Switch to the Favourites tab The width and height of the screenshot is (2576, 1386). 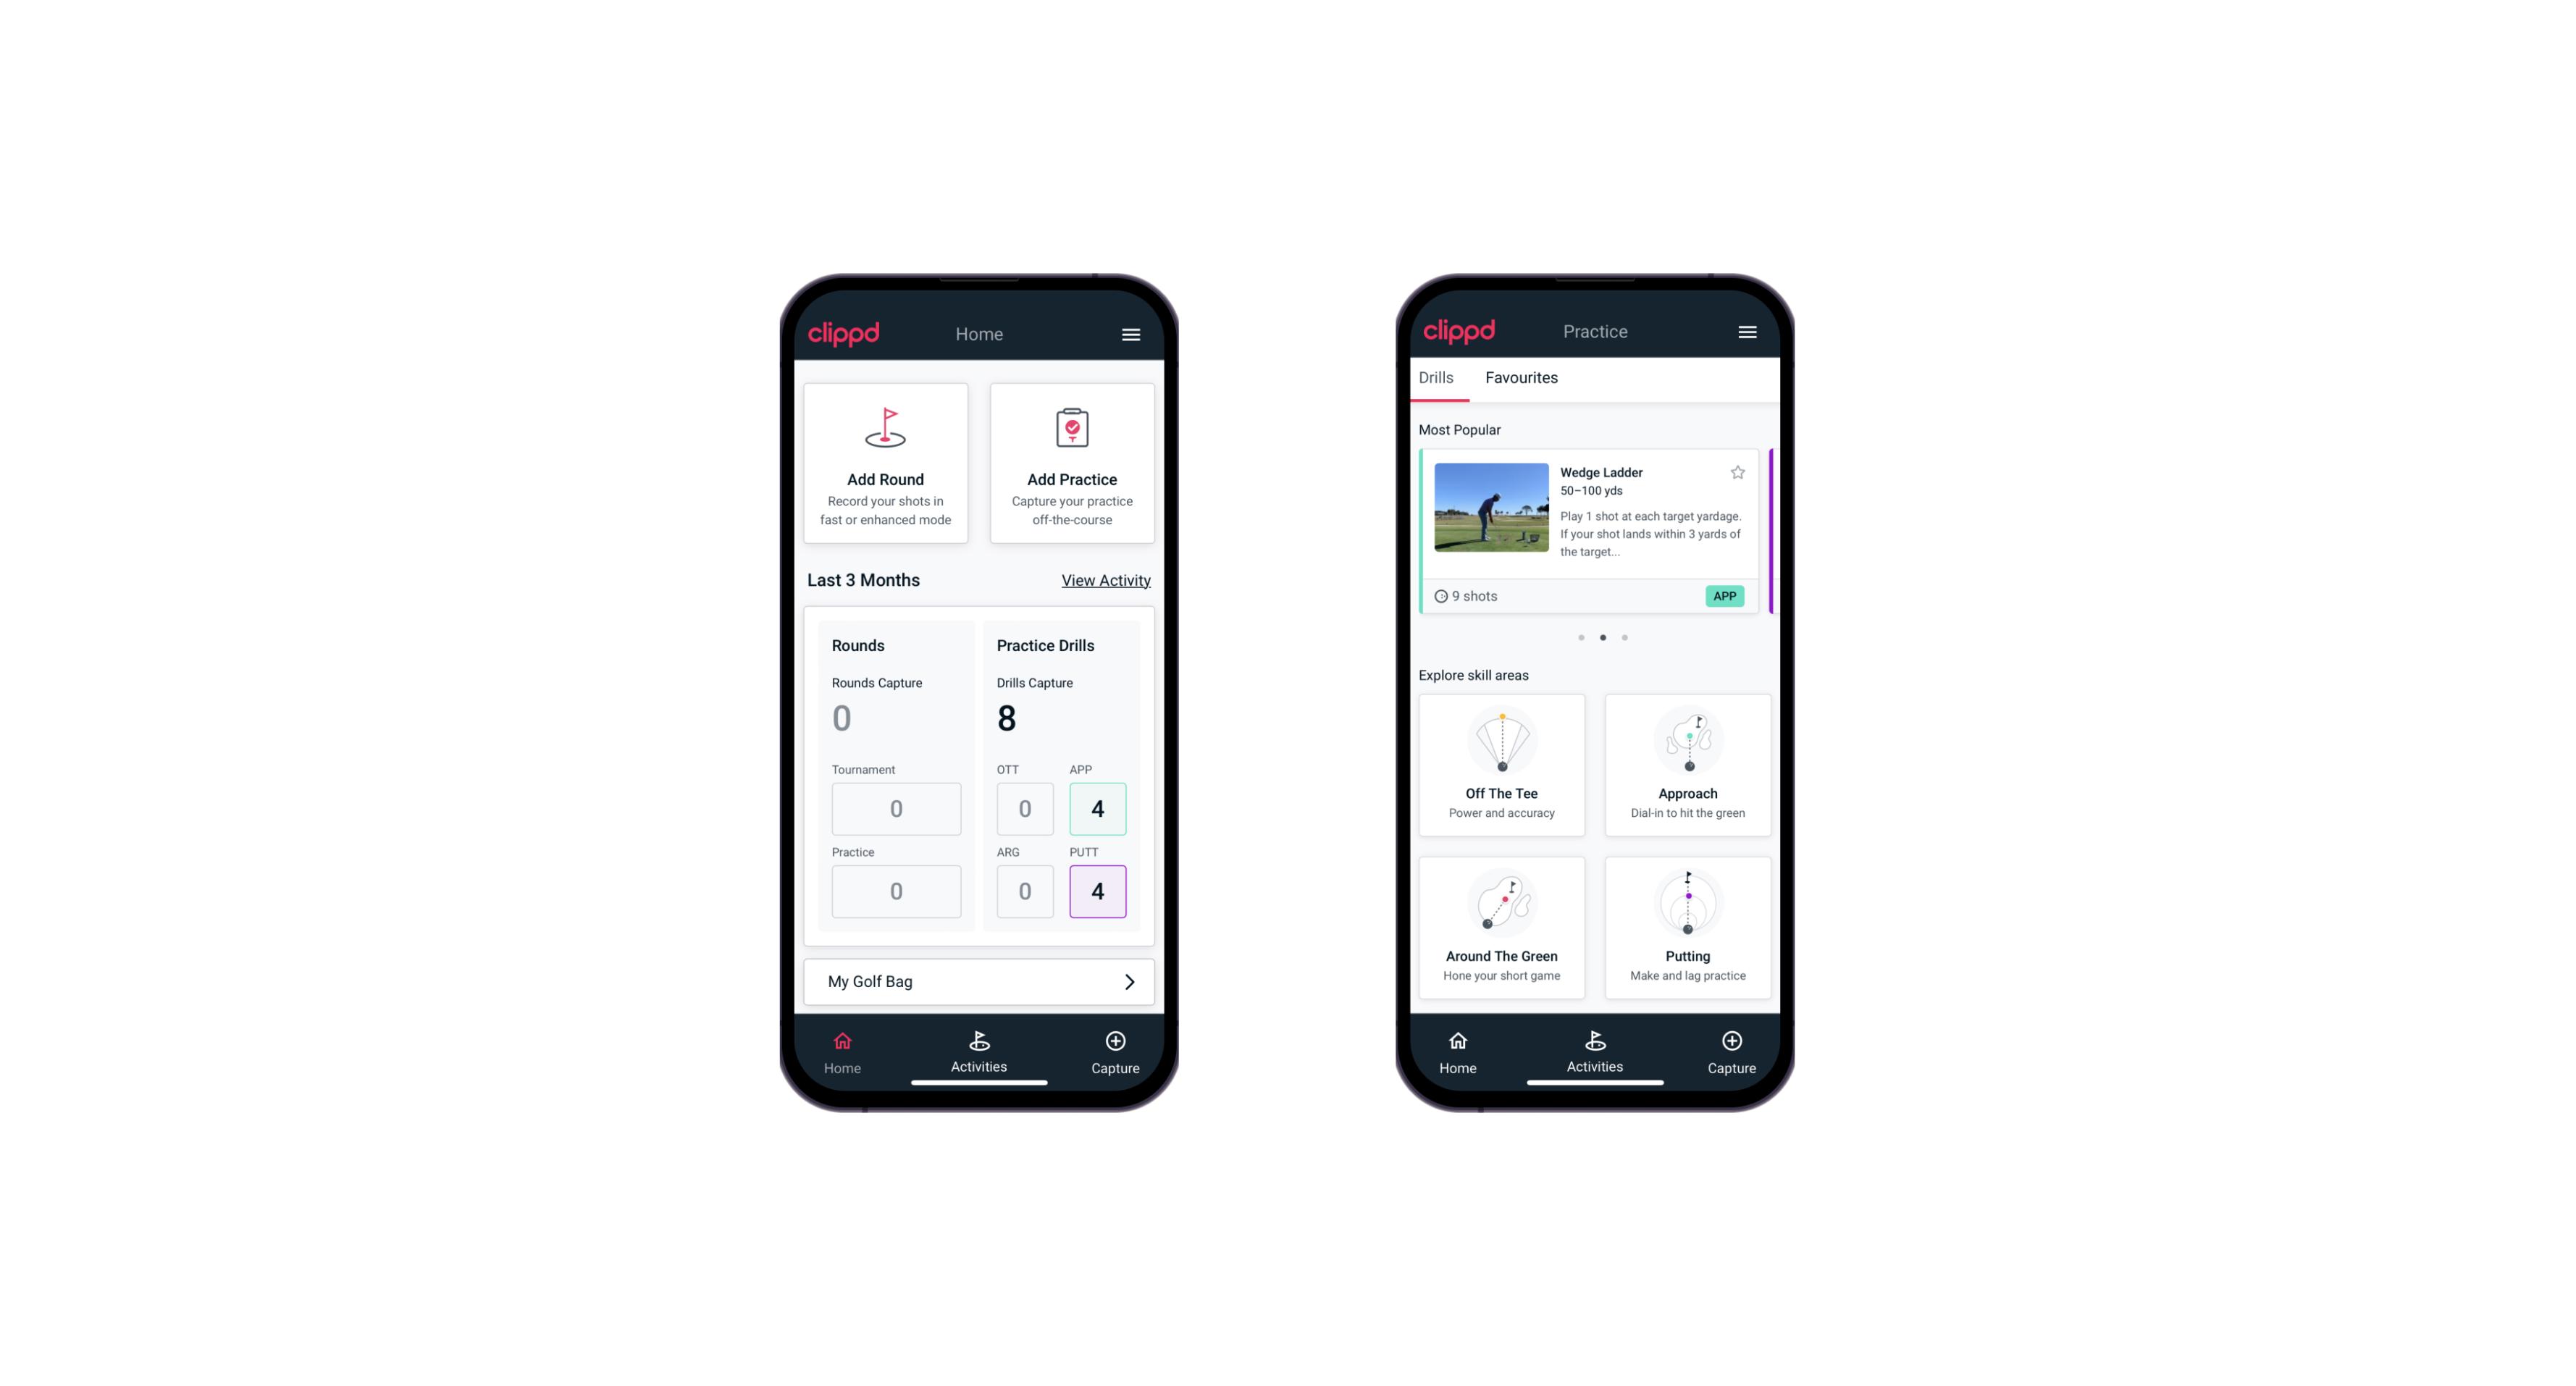[1523, 379]
